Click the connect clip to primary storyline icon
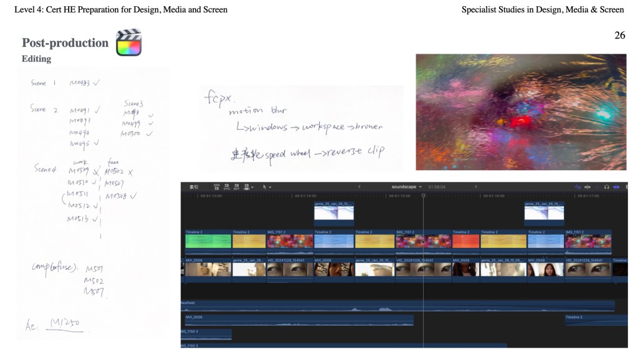The image size is (638, 359). [216, 186]
